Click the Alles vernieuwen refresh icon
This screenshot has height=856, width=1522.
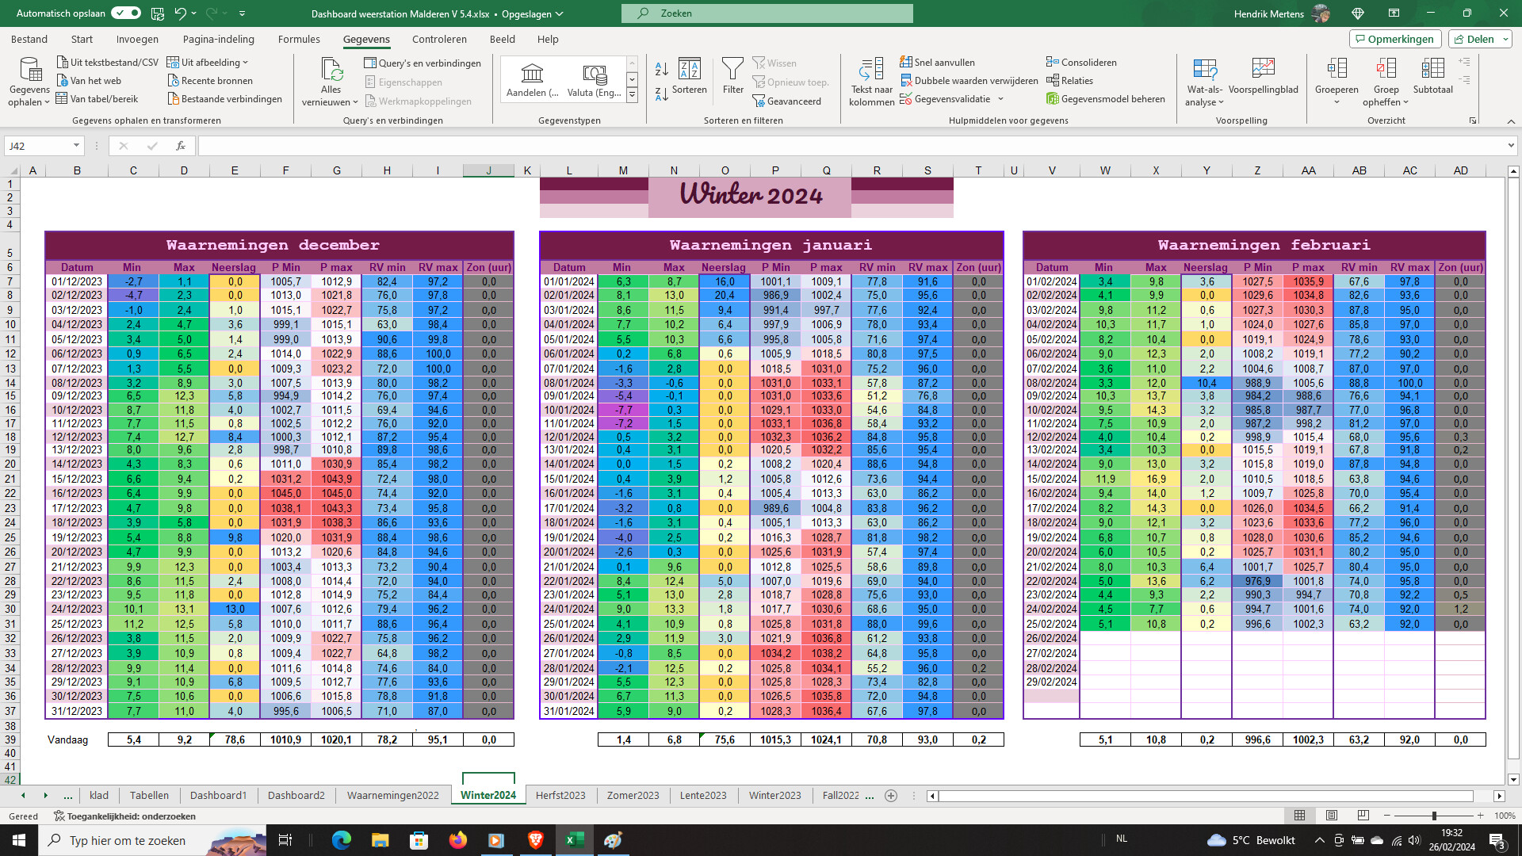(x=331, y=70)
